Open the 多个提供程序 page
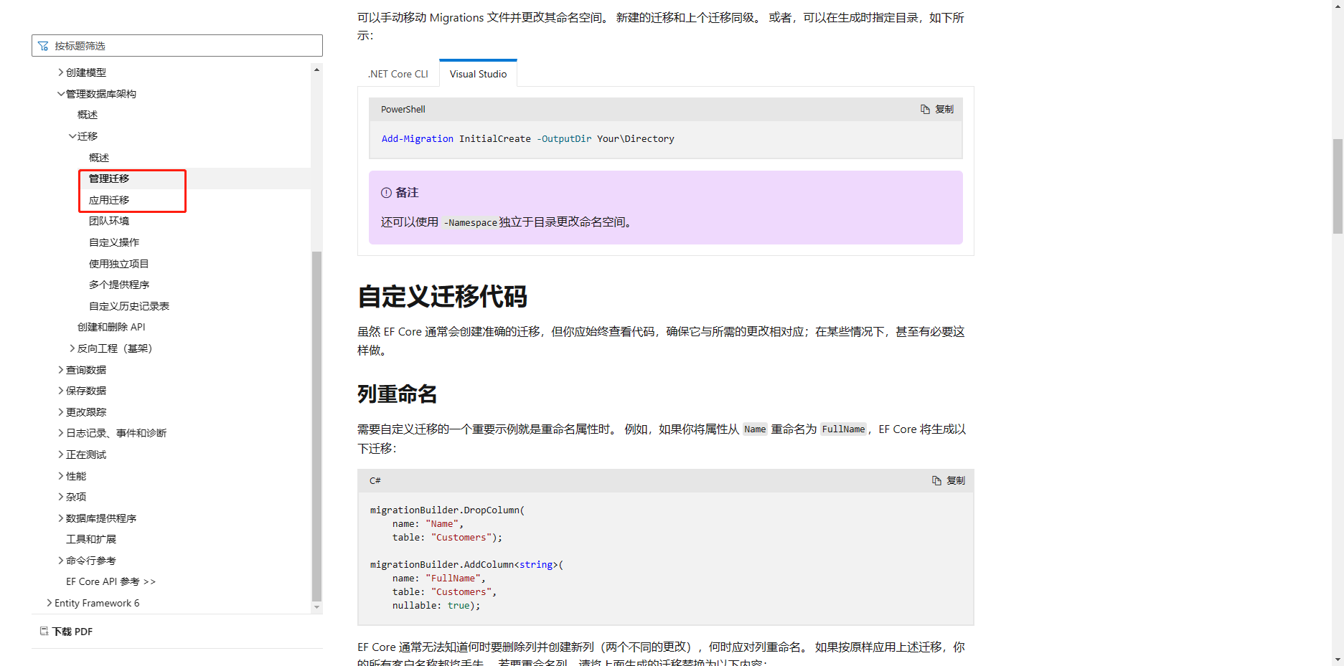The image size is (1344, 666). pyautogui.click(x=119, y=285)
